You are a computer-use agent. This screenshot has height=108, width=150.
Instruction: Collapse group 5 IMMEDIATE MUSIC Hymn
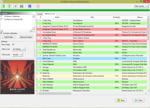coord(37,44)
